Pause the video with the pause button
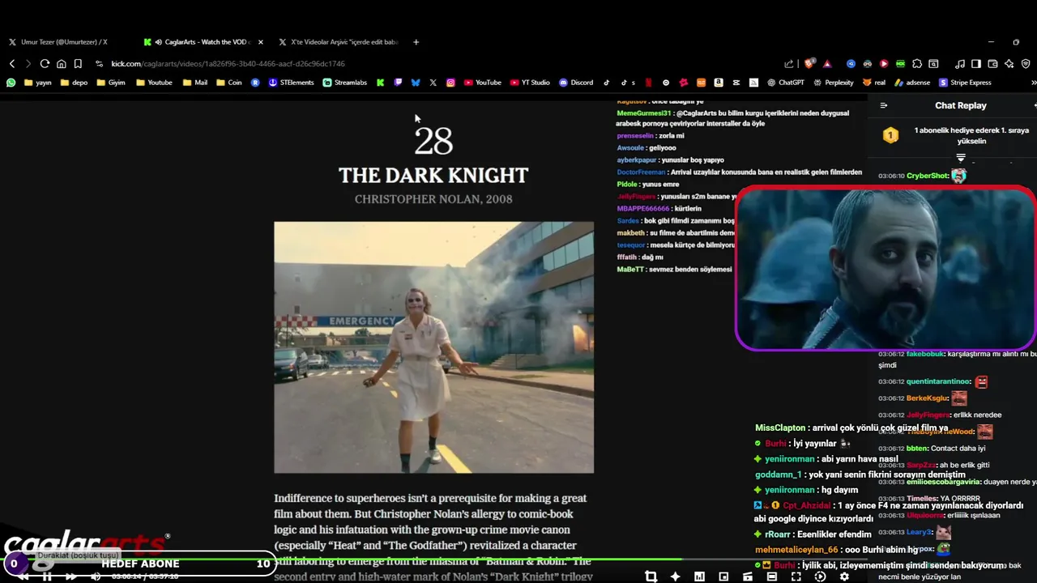 pos(47,577)
